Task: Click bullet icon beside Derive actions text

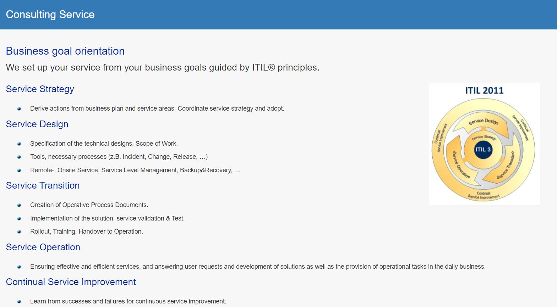Action: (19, 109)
